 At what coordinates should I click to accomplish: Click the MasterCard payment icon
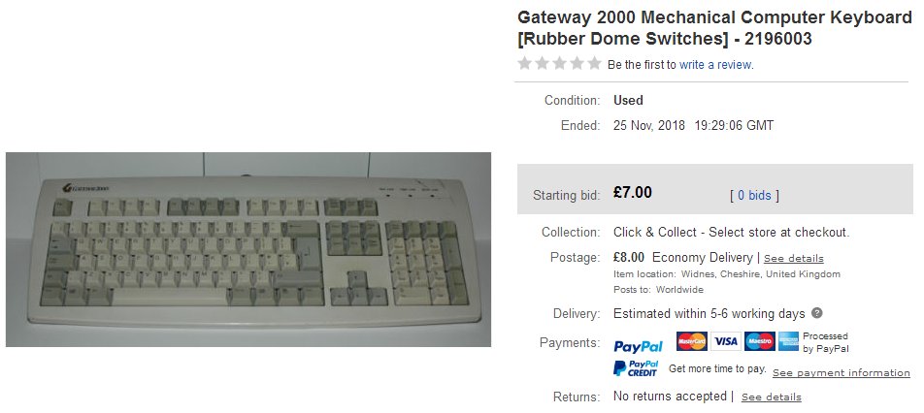[x=692, y=341]
